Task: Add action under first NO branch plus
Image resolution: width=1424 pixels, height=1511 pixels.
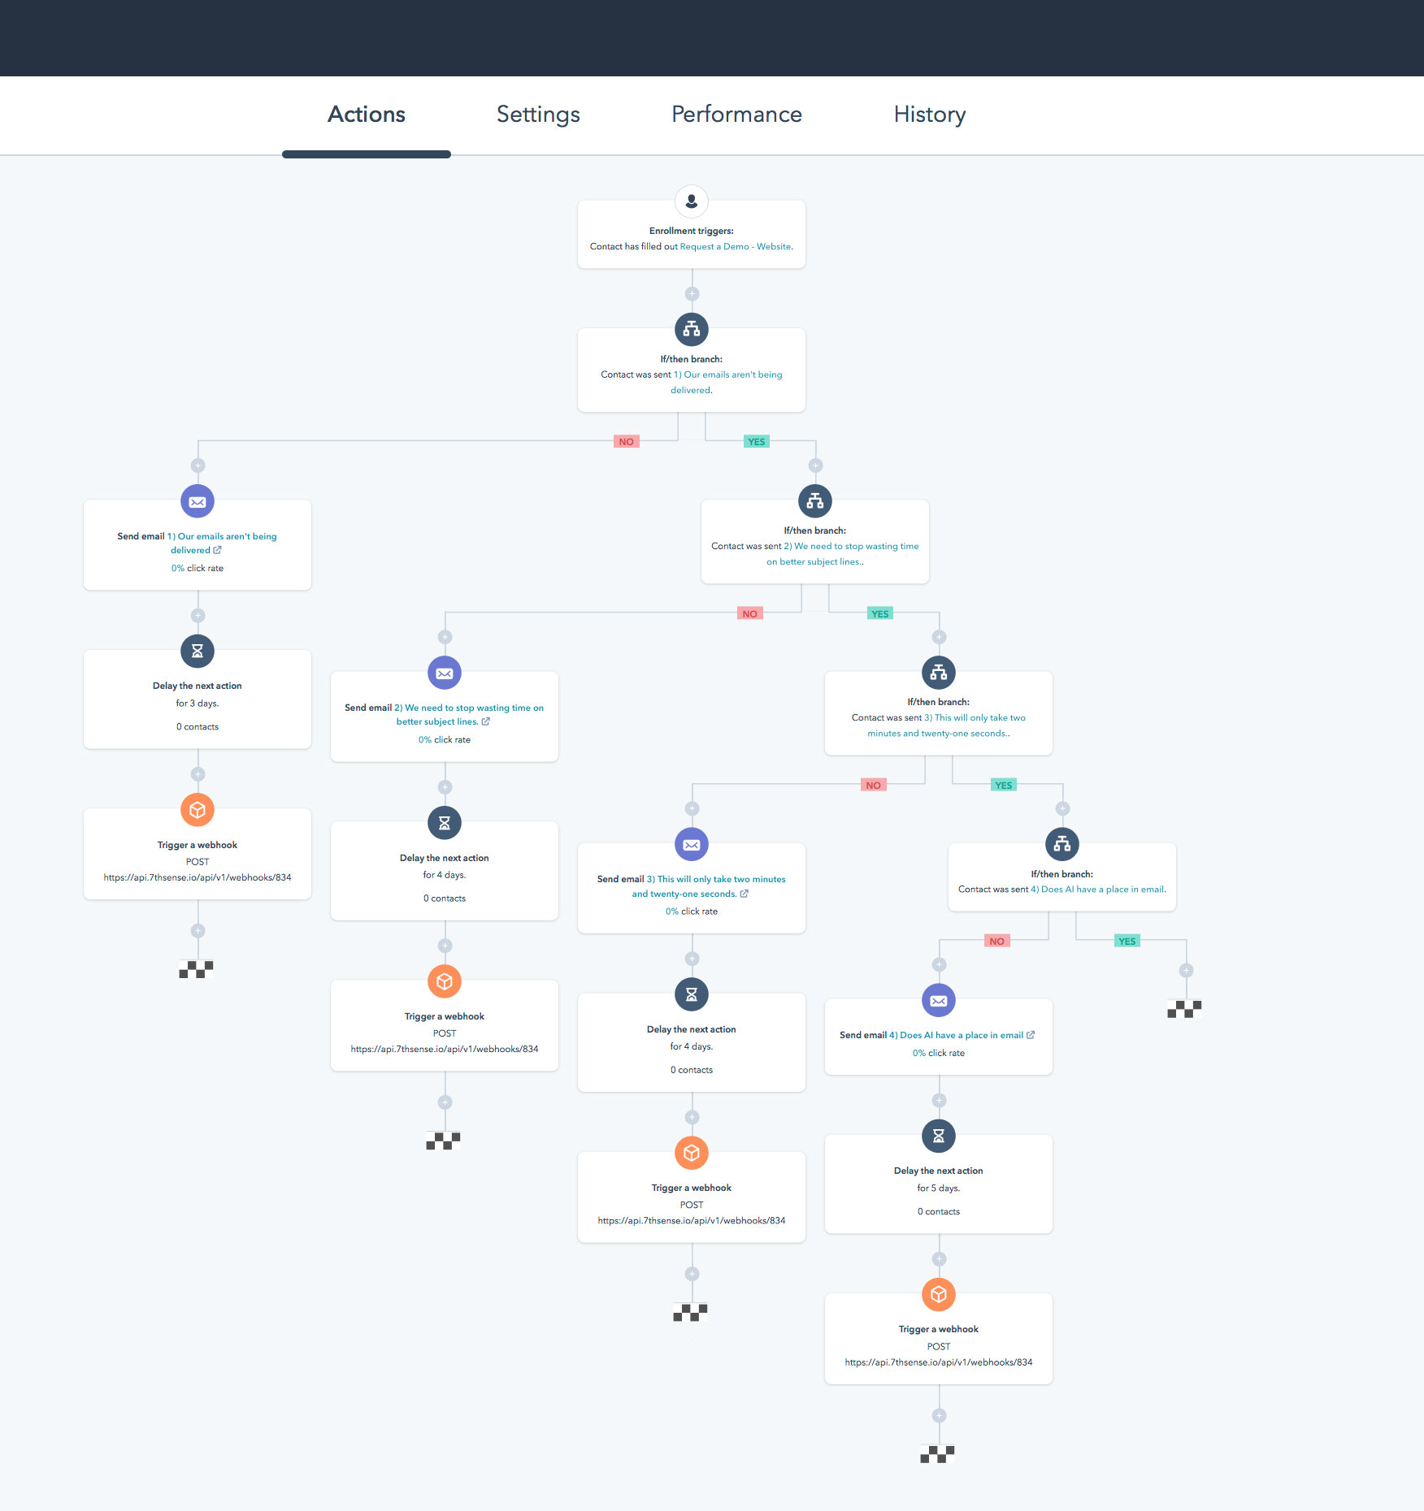Action: pos(198,465)
